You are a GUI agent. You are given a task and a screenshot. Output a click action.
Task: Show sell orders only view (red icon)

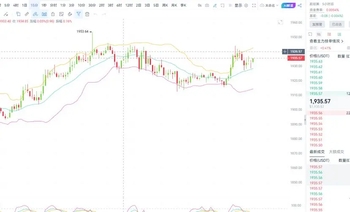click(x=329, y=34)
